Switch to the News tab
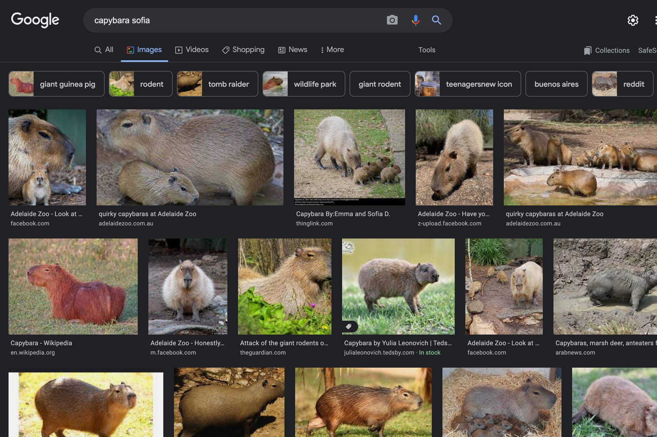 [x=293, y=50]
